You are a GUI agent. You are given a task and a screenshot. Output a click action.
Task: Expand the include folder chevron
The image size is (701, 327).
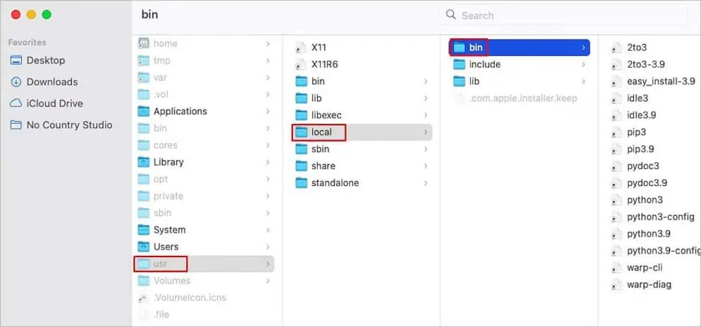(583, 64)
